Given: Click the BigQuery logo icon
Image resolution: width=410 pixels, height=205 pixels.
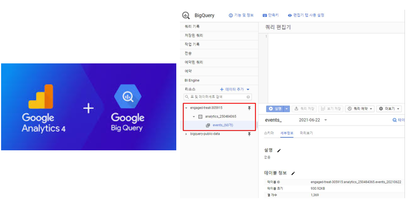Looking at the screenshot, I should point(186,15).
